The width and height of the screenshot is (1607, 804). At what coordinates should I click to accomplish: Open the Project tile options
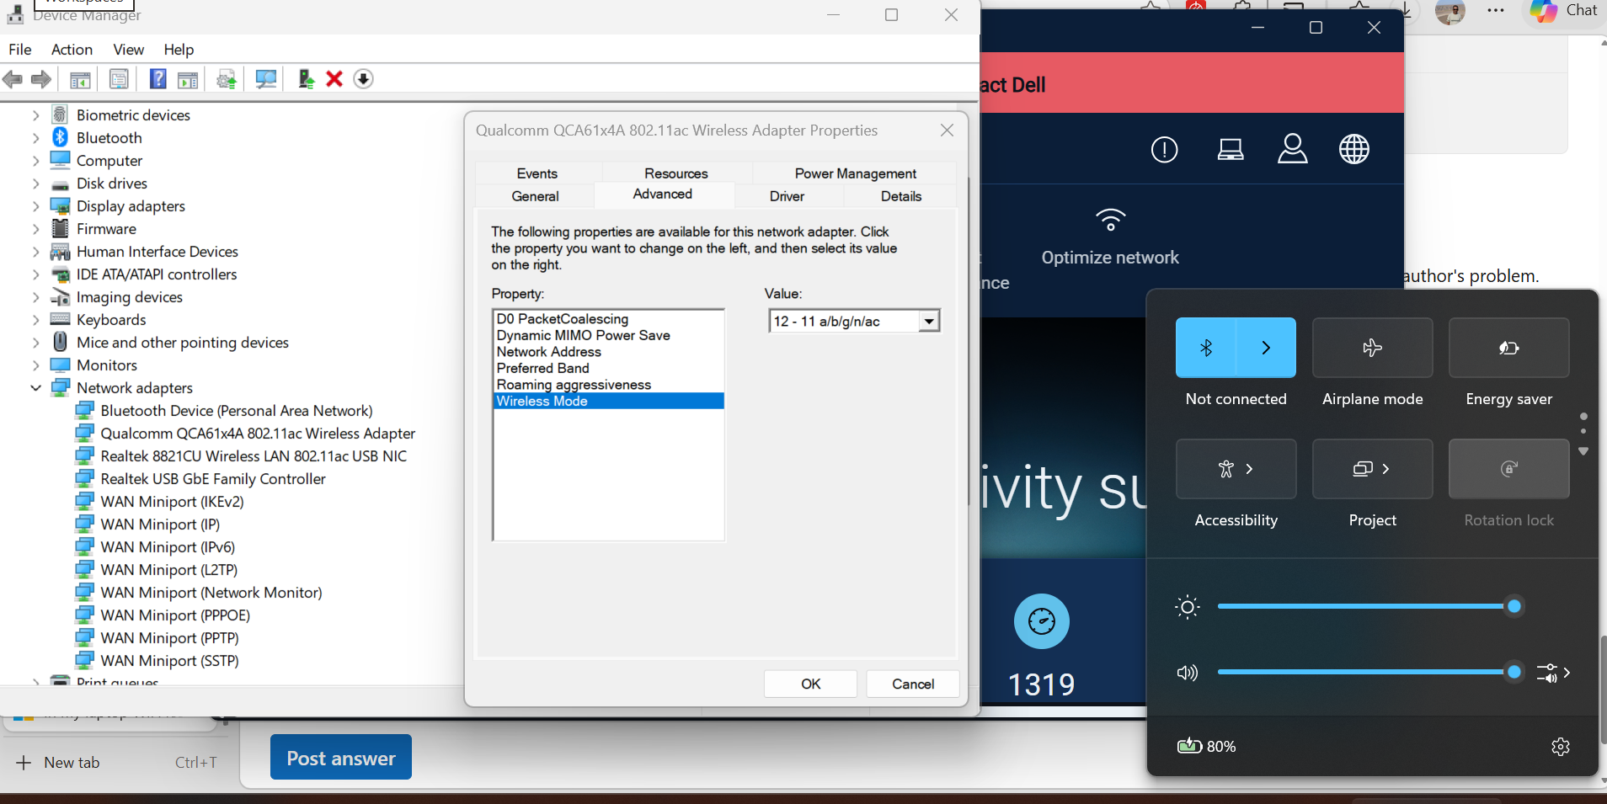point(1372,469)
